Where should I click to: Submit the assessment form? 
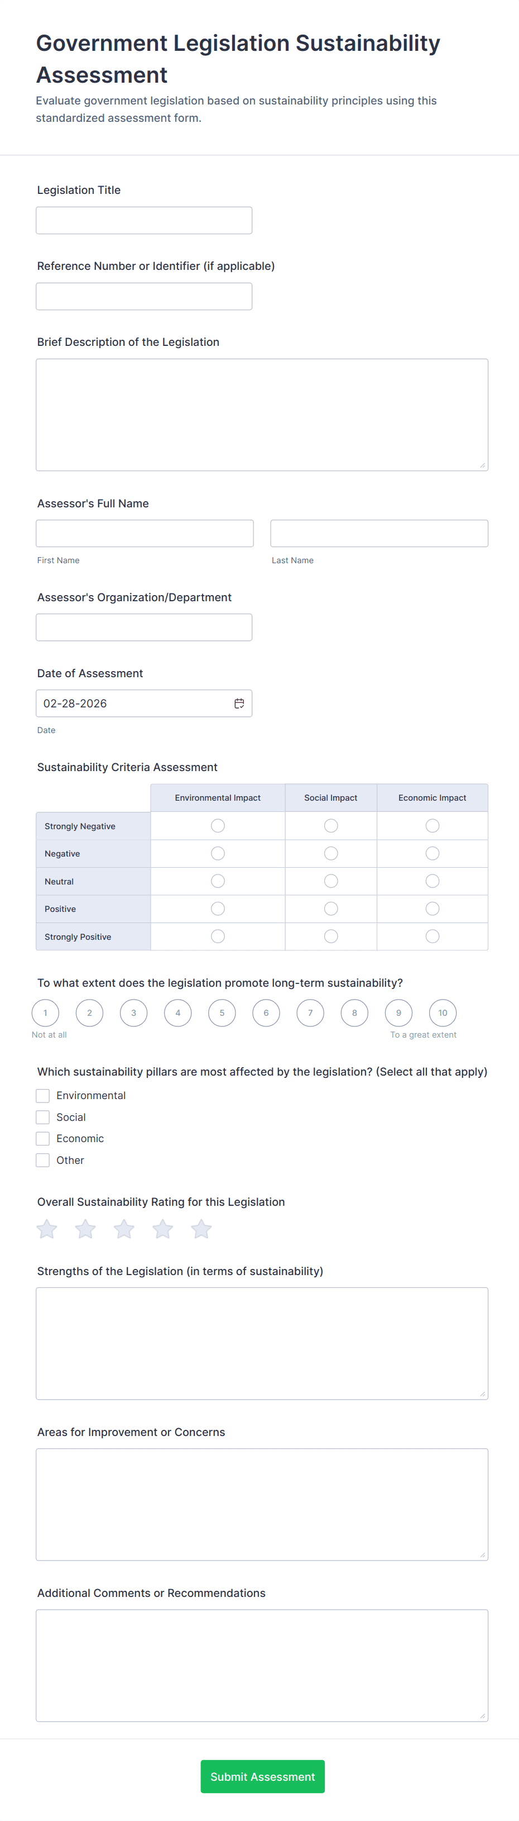pos(262,1776)
